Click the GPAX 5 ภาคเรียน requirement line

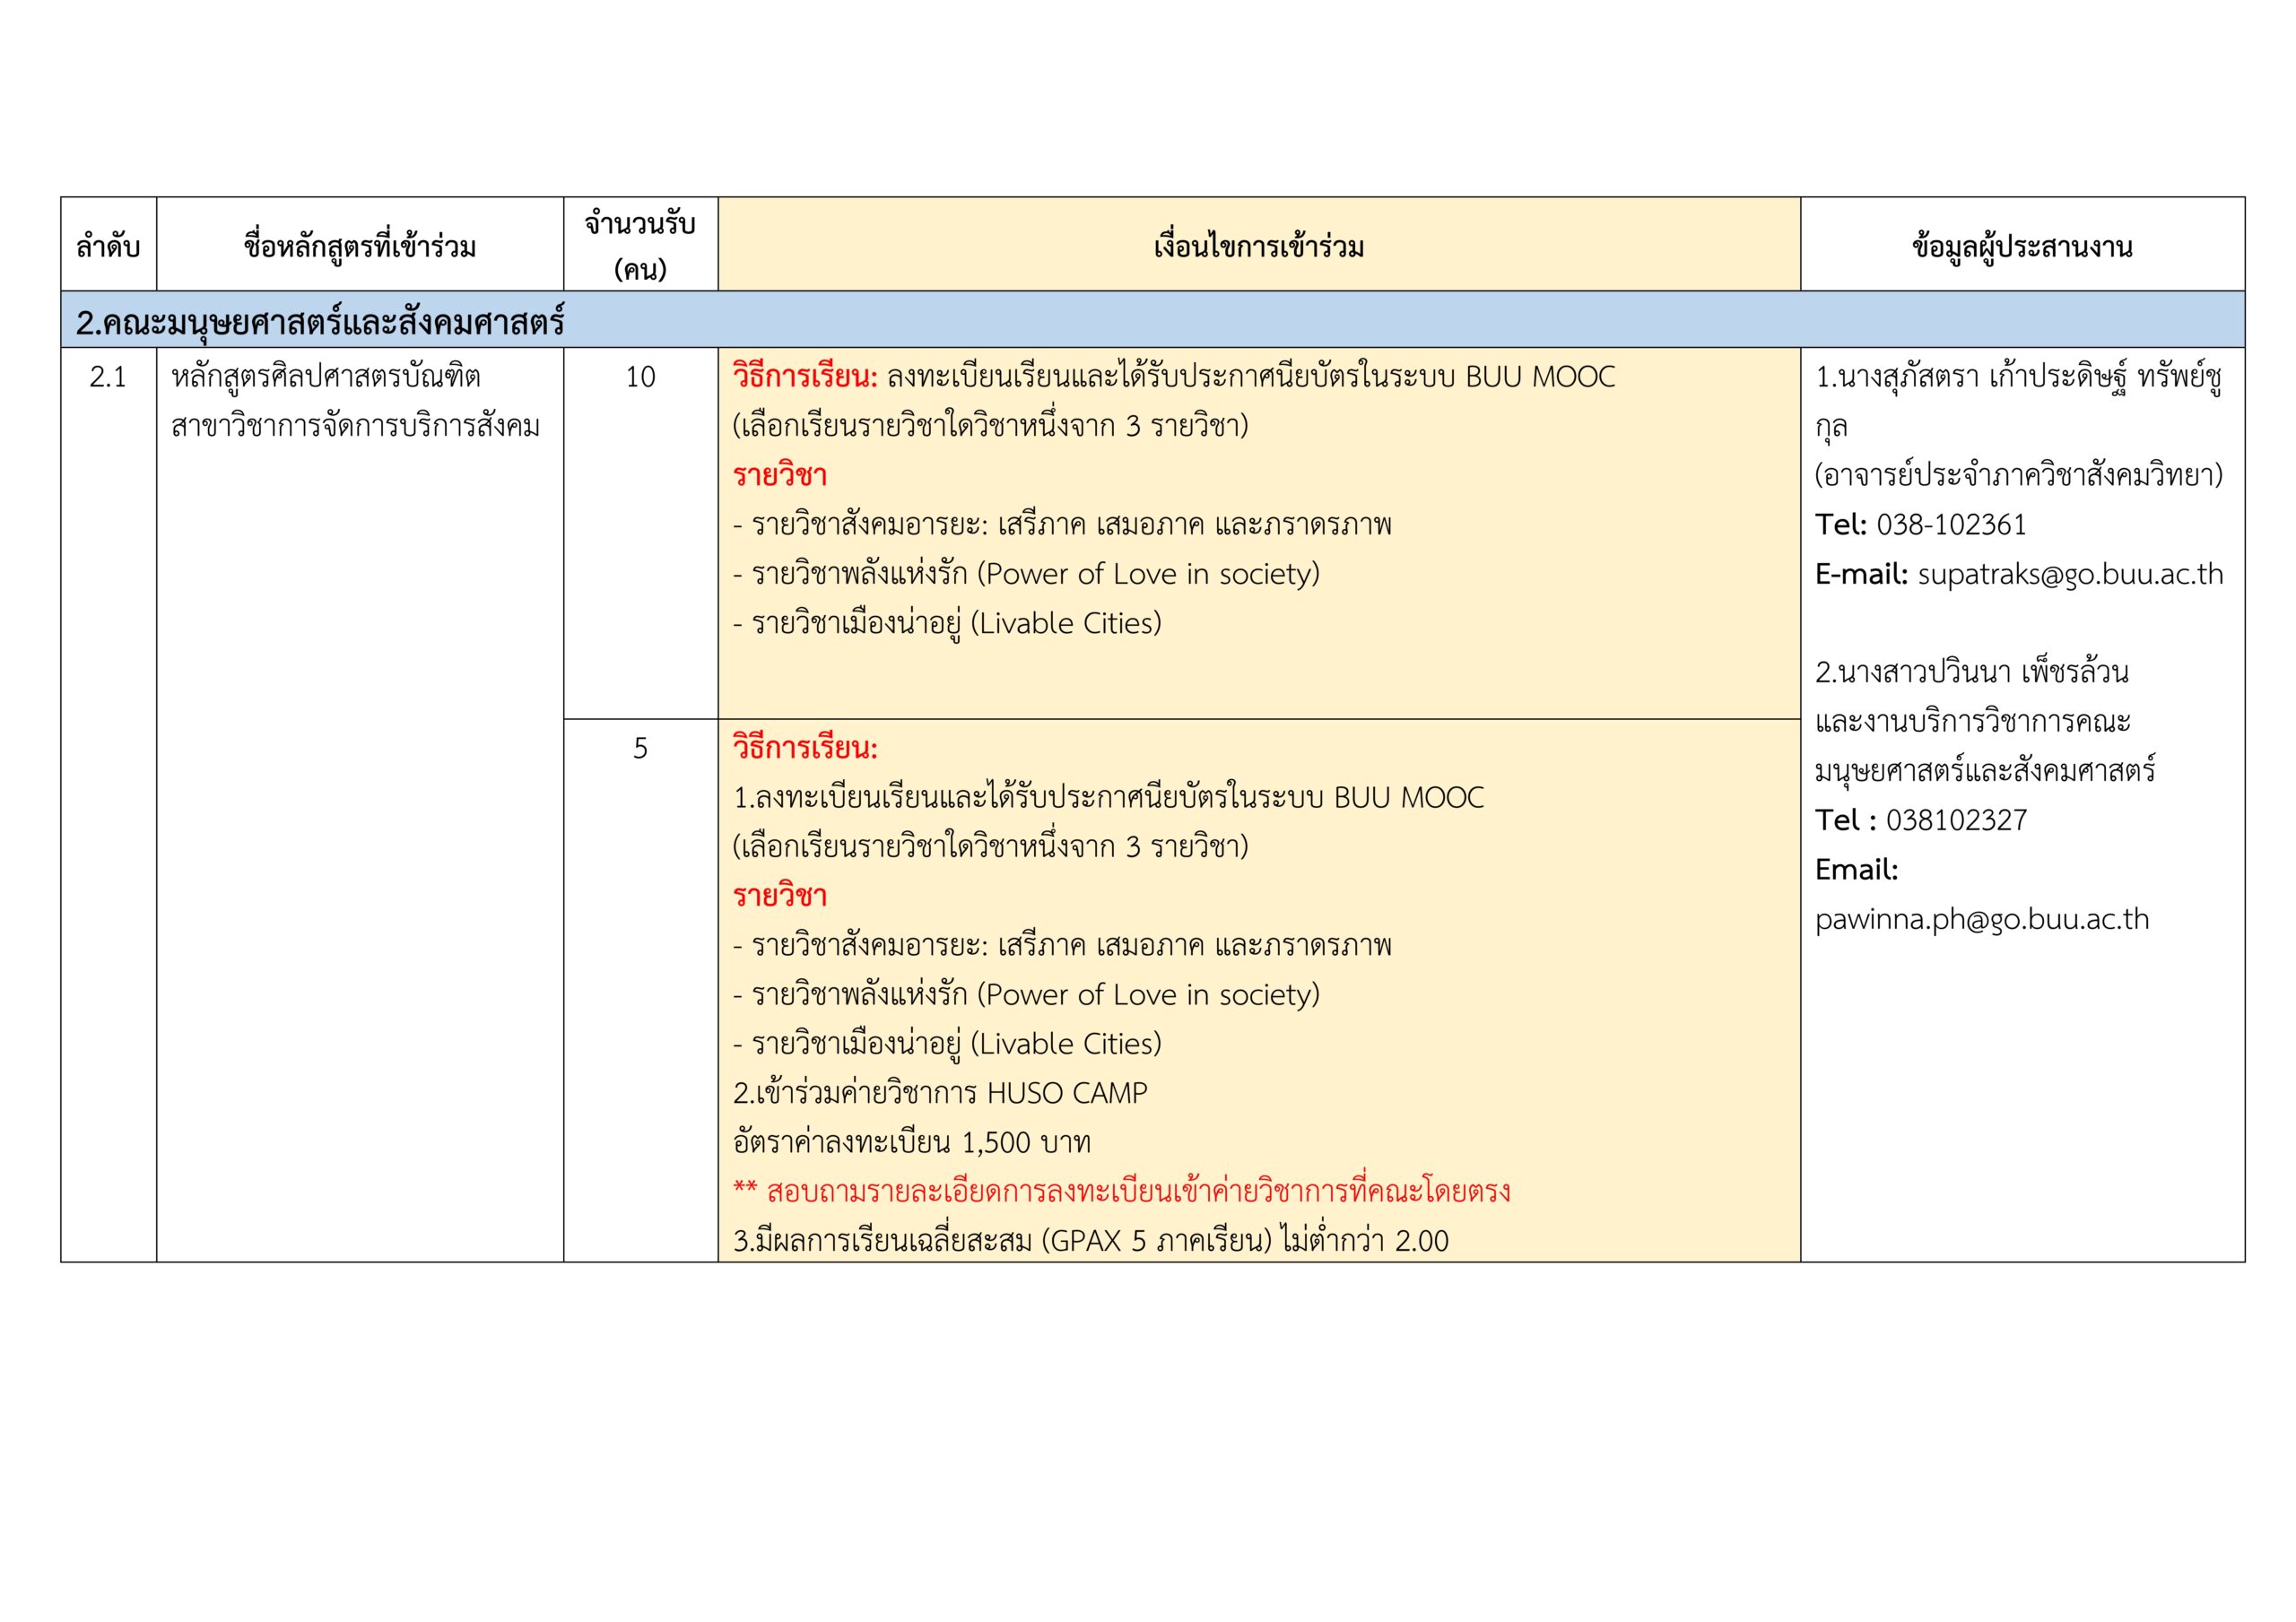coord(1090,1241)
